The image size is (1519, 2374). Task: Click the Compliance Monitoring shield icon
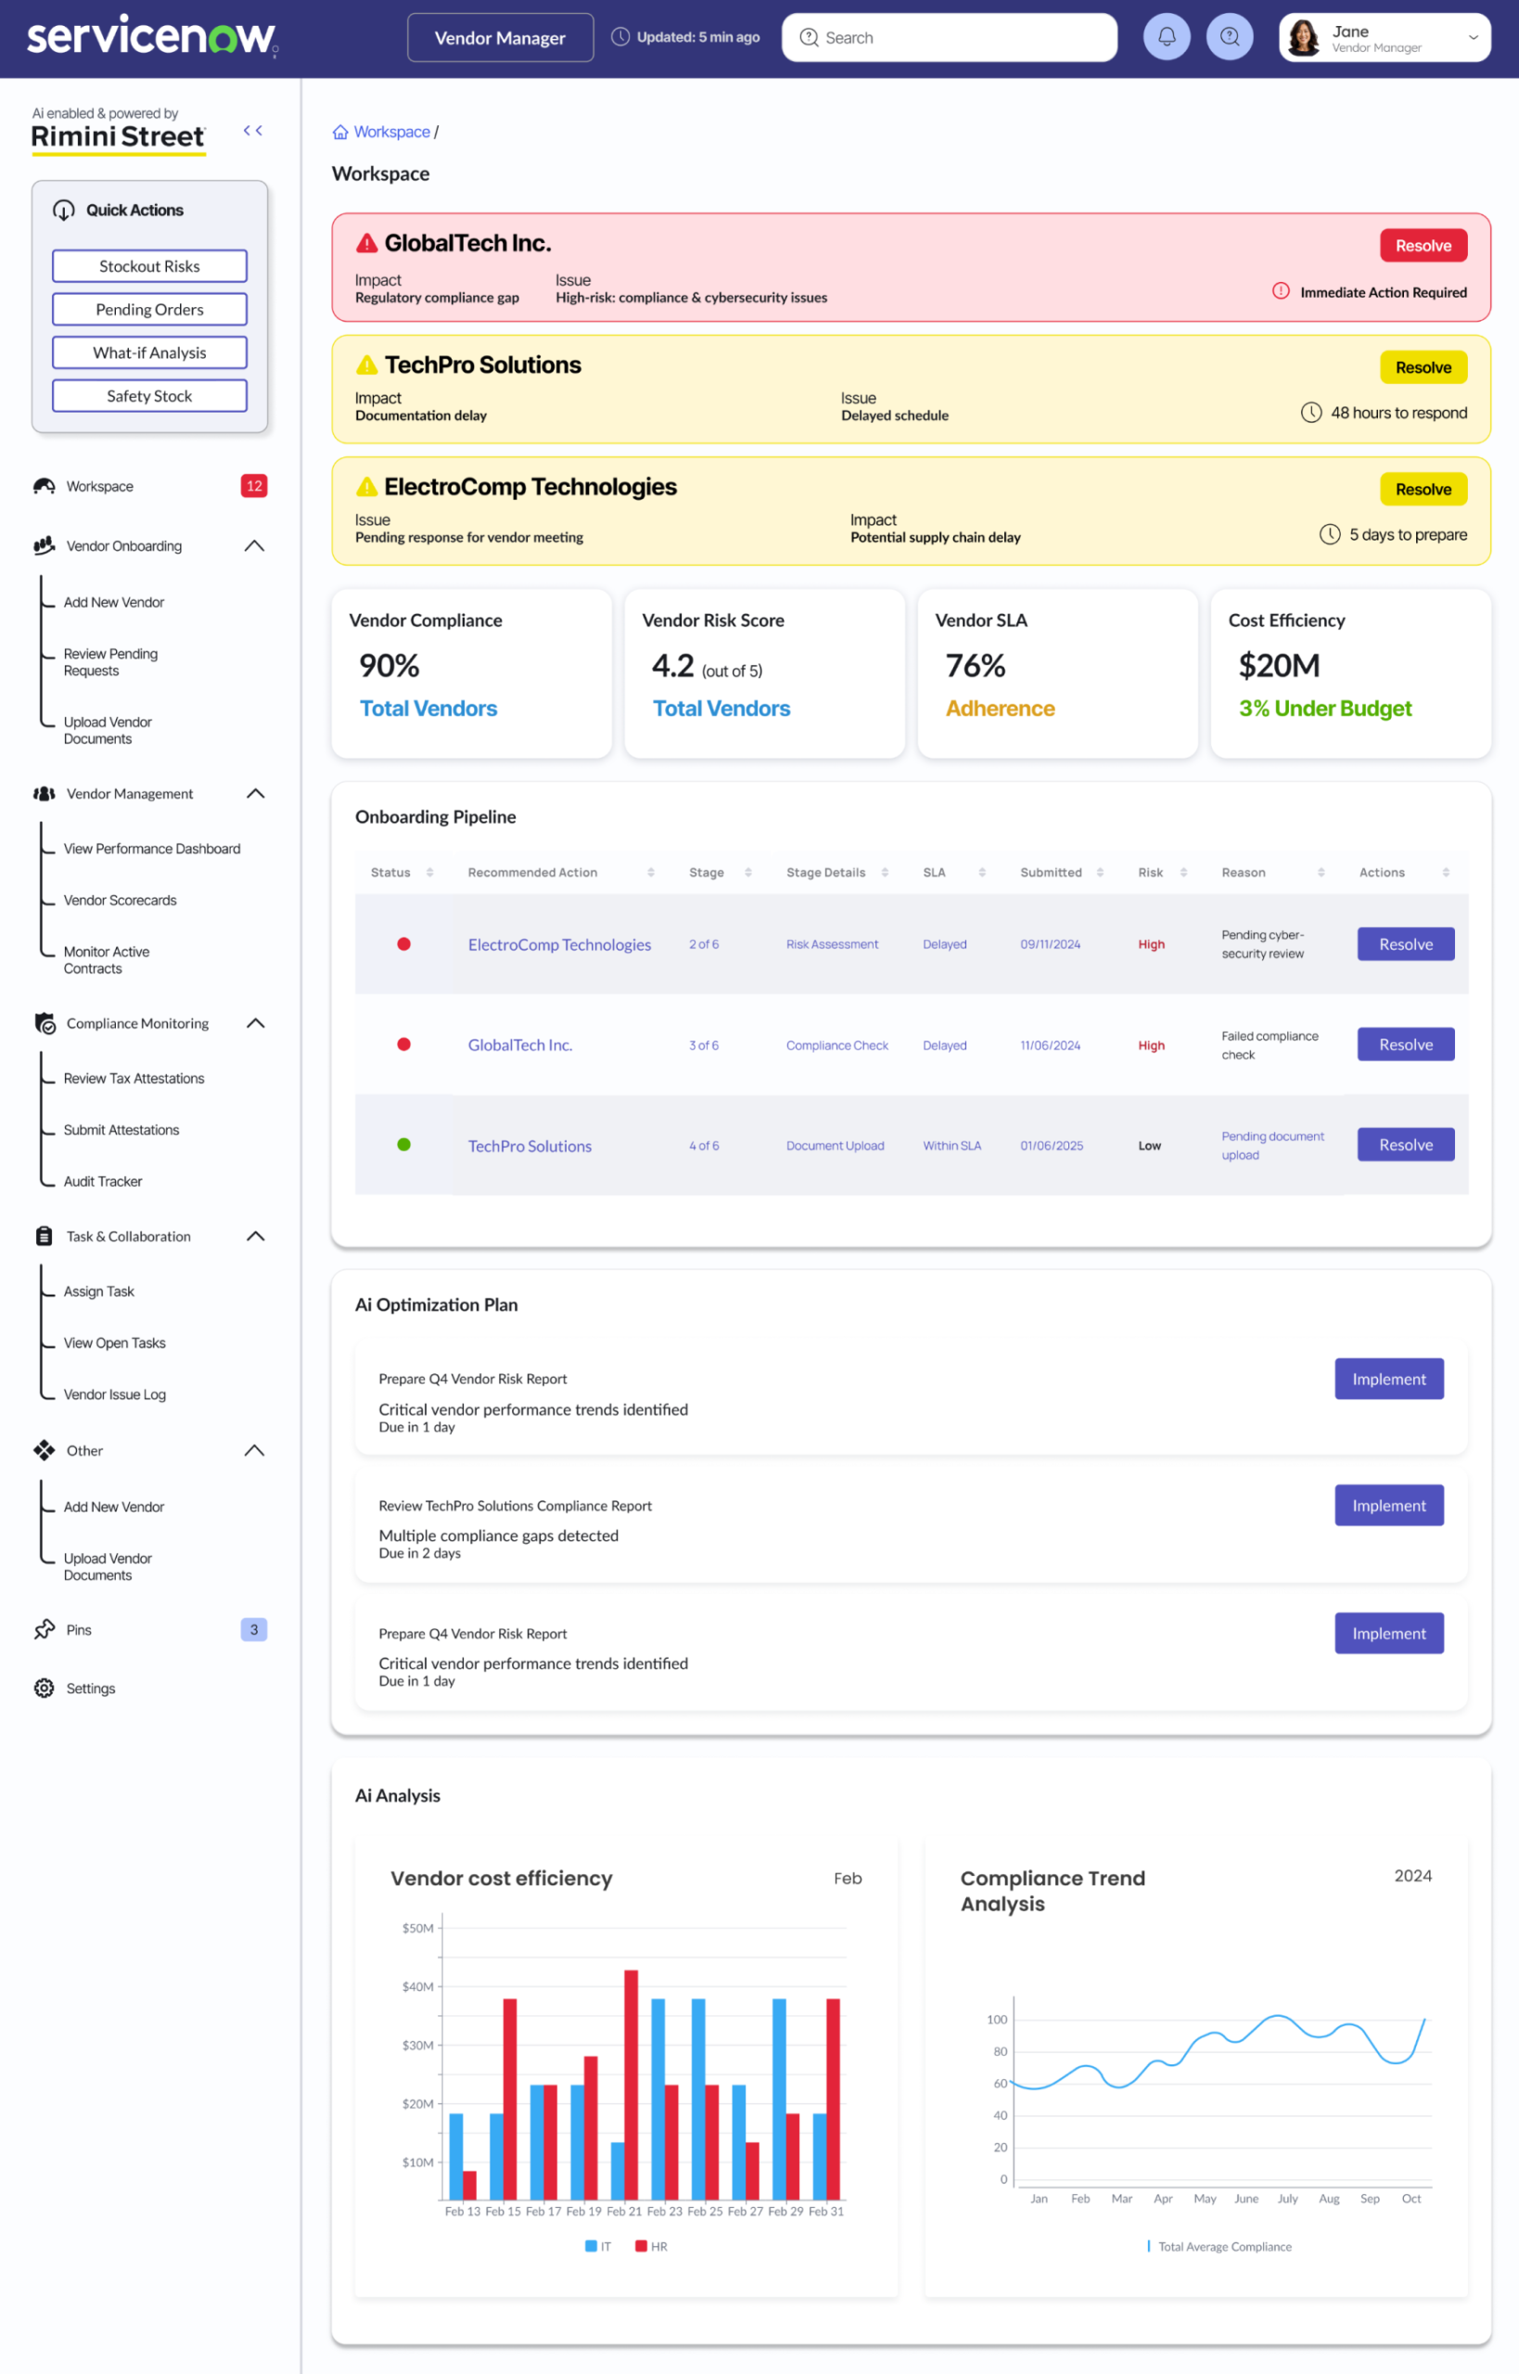(x=45, y=1023)
